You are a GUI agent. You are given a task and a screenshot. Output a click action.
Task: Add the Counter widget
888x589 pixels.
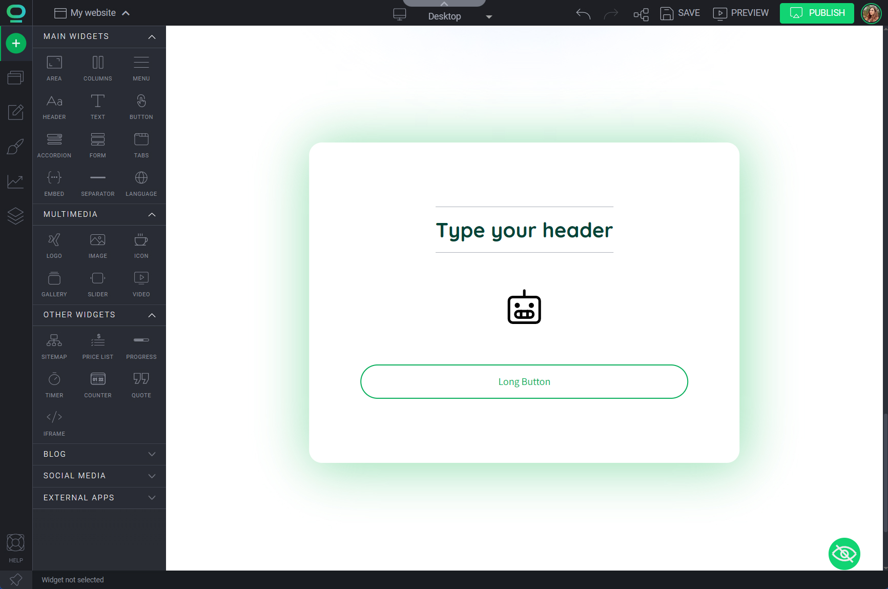[98, 385]
